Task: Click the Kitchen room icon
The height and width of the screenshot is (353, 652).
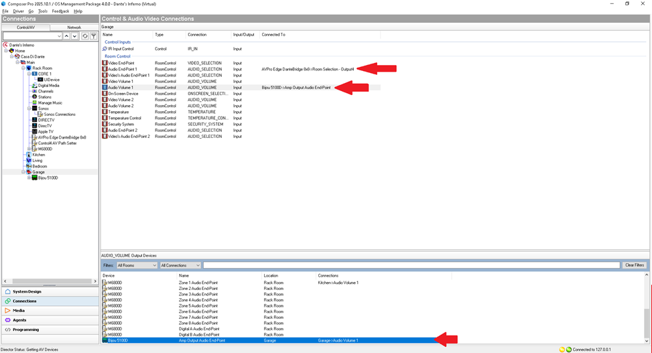Action: (x=28, y=155)
